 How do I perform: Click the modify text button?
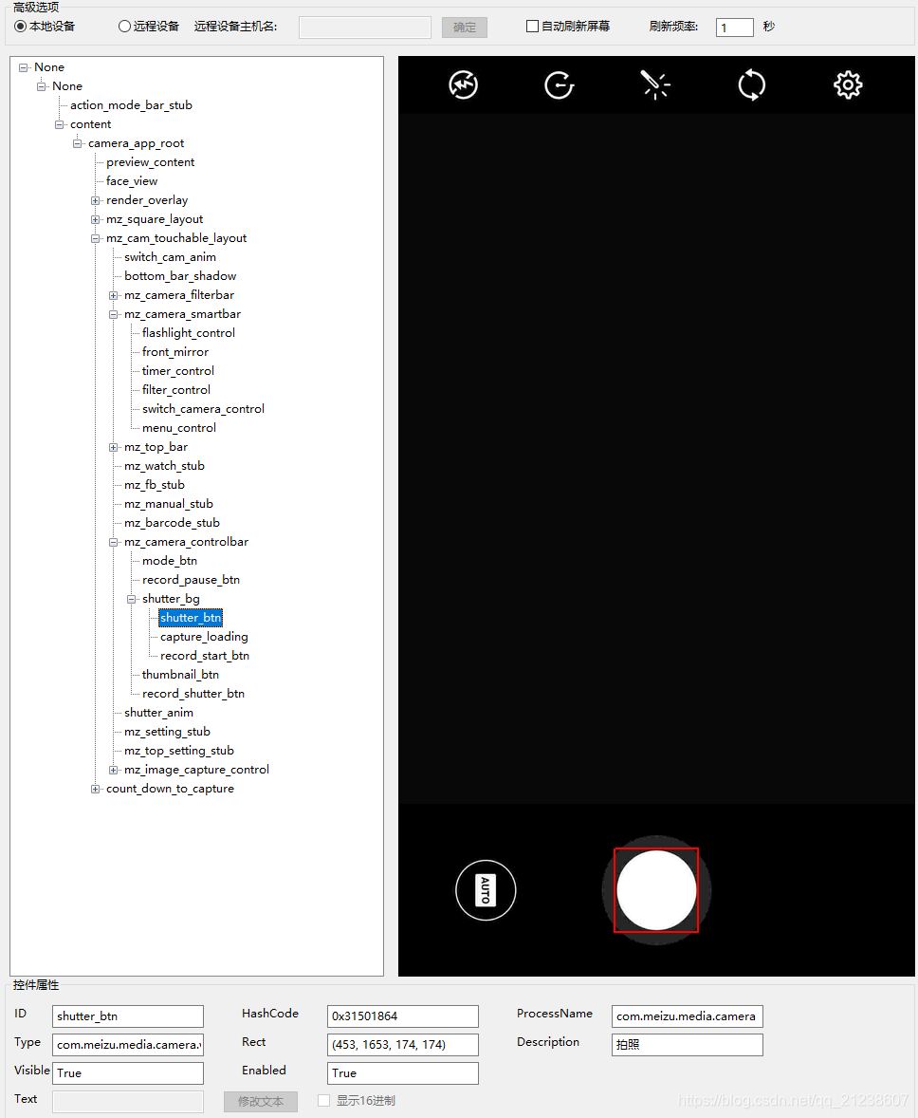point(260,1101)
